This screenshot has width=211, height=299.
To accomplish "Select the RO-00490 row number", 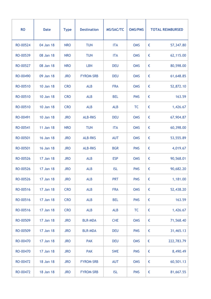I will coord(23,76).
